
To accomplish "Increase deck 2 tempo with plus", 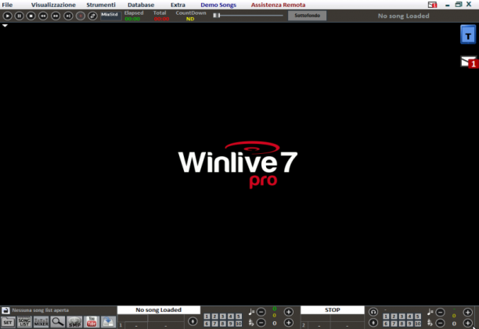I will [x=467, y=313].
